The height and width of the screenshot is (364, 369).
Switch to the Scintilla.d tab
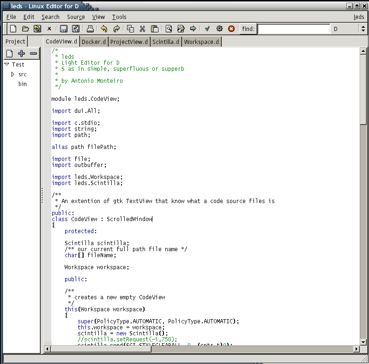(x=166, y=42)
